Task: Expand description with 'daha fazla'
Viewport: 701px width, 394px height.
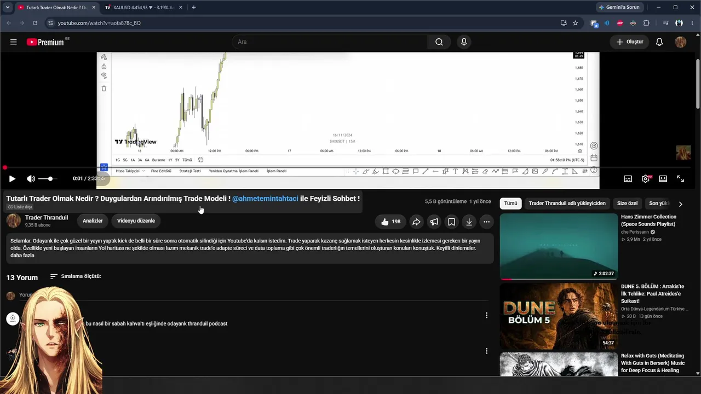Action: (x=22, y=256)
